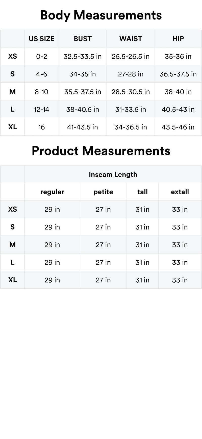Click the petite inseam column header
This screenshot has width=202, height=439.
coord(103,192)
